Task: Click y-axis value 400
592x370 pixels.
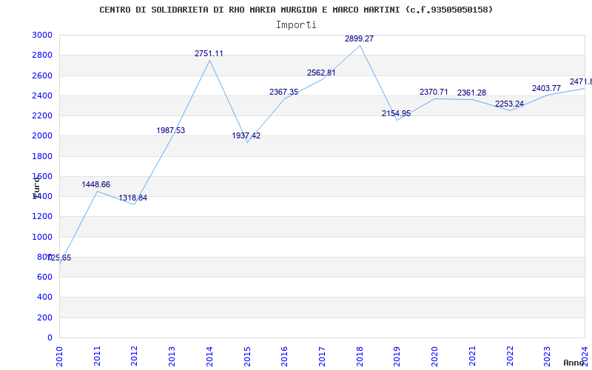Action: pyautogui.click(x=45, y=297)
